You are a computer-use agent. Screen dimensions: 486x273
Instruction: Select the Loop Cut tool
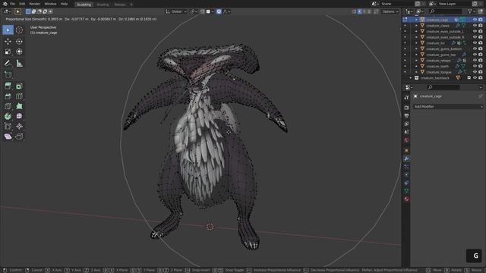pos(19,96)
